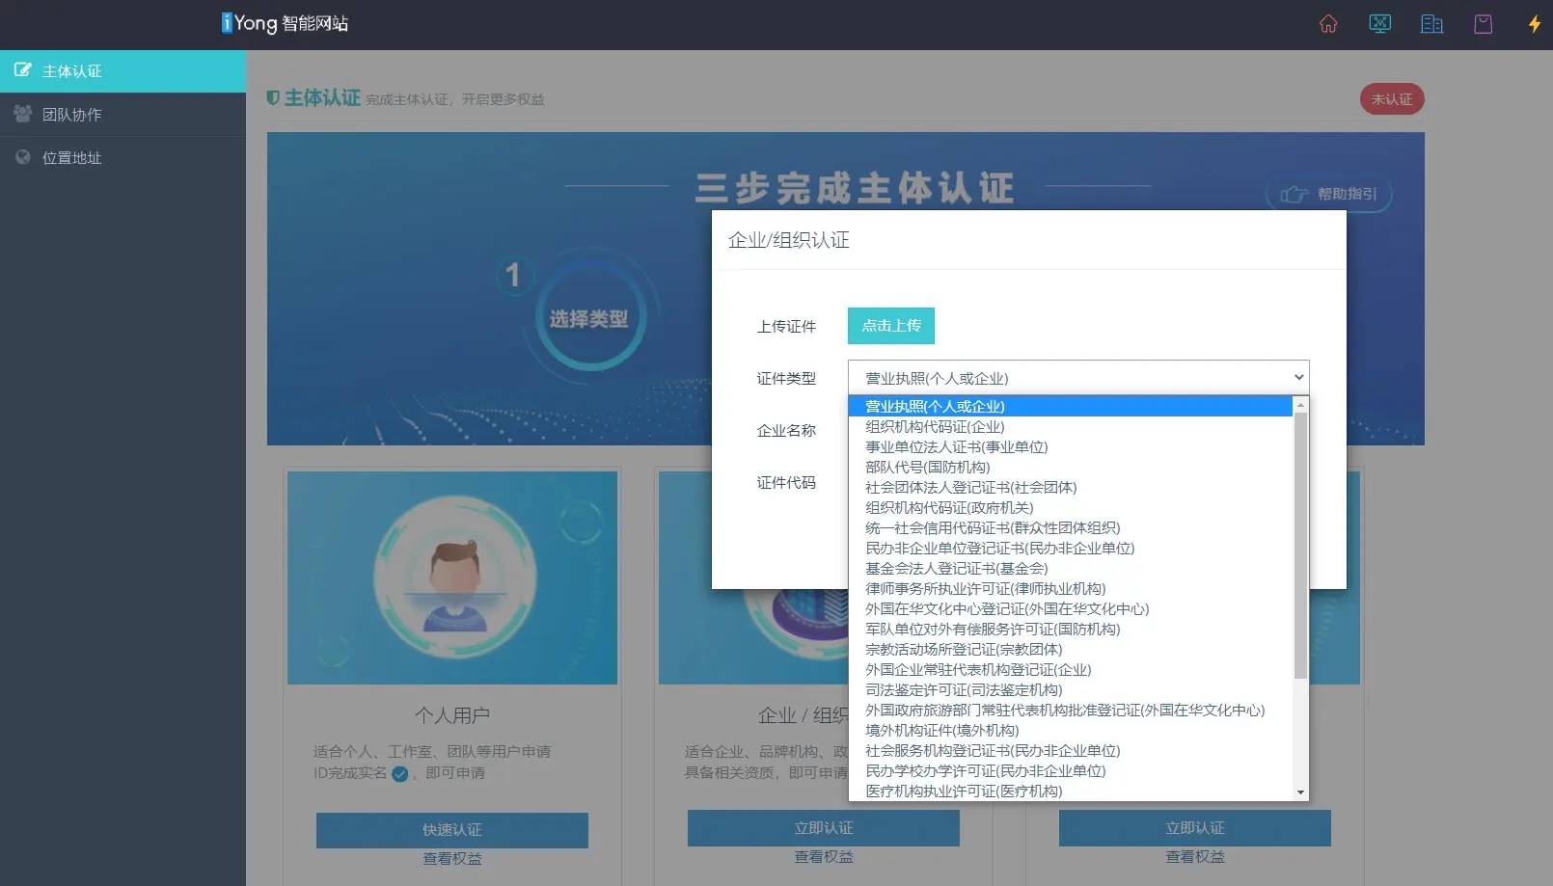Open the 主体认证 sidebar menu item

(72, 71)
